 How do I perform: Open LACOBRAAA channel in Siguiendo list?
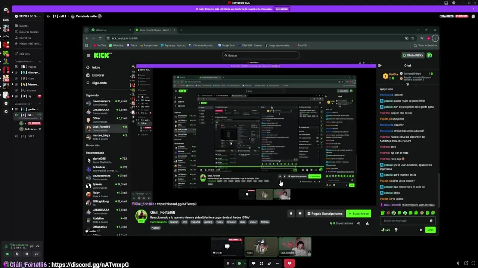[106, 111]
